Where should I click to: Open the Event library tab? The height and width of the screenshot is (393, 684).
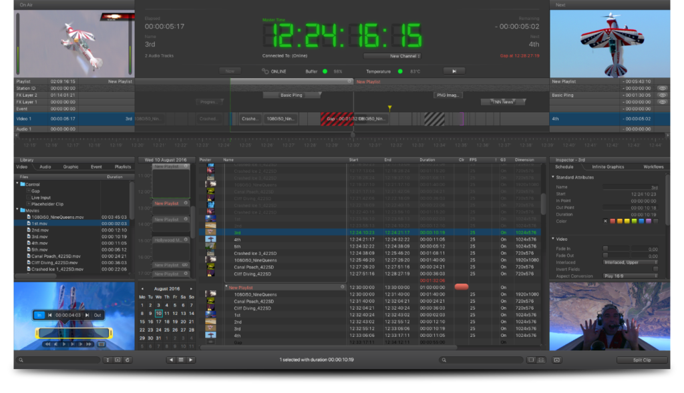(x=96, y=167)
